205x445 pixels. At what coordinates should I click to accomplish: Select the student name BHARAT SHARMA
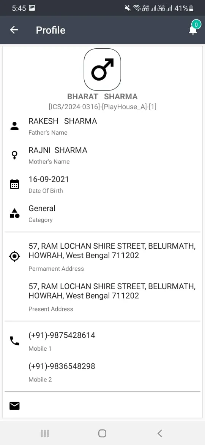(x=102, y=97)
